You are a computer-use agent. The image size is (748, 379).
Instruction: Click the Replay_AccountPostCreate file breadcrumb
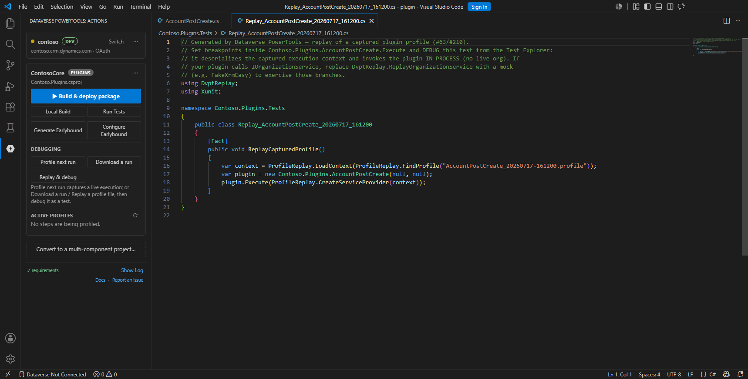(x=288, y=33)
